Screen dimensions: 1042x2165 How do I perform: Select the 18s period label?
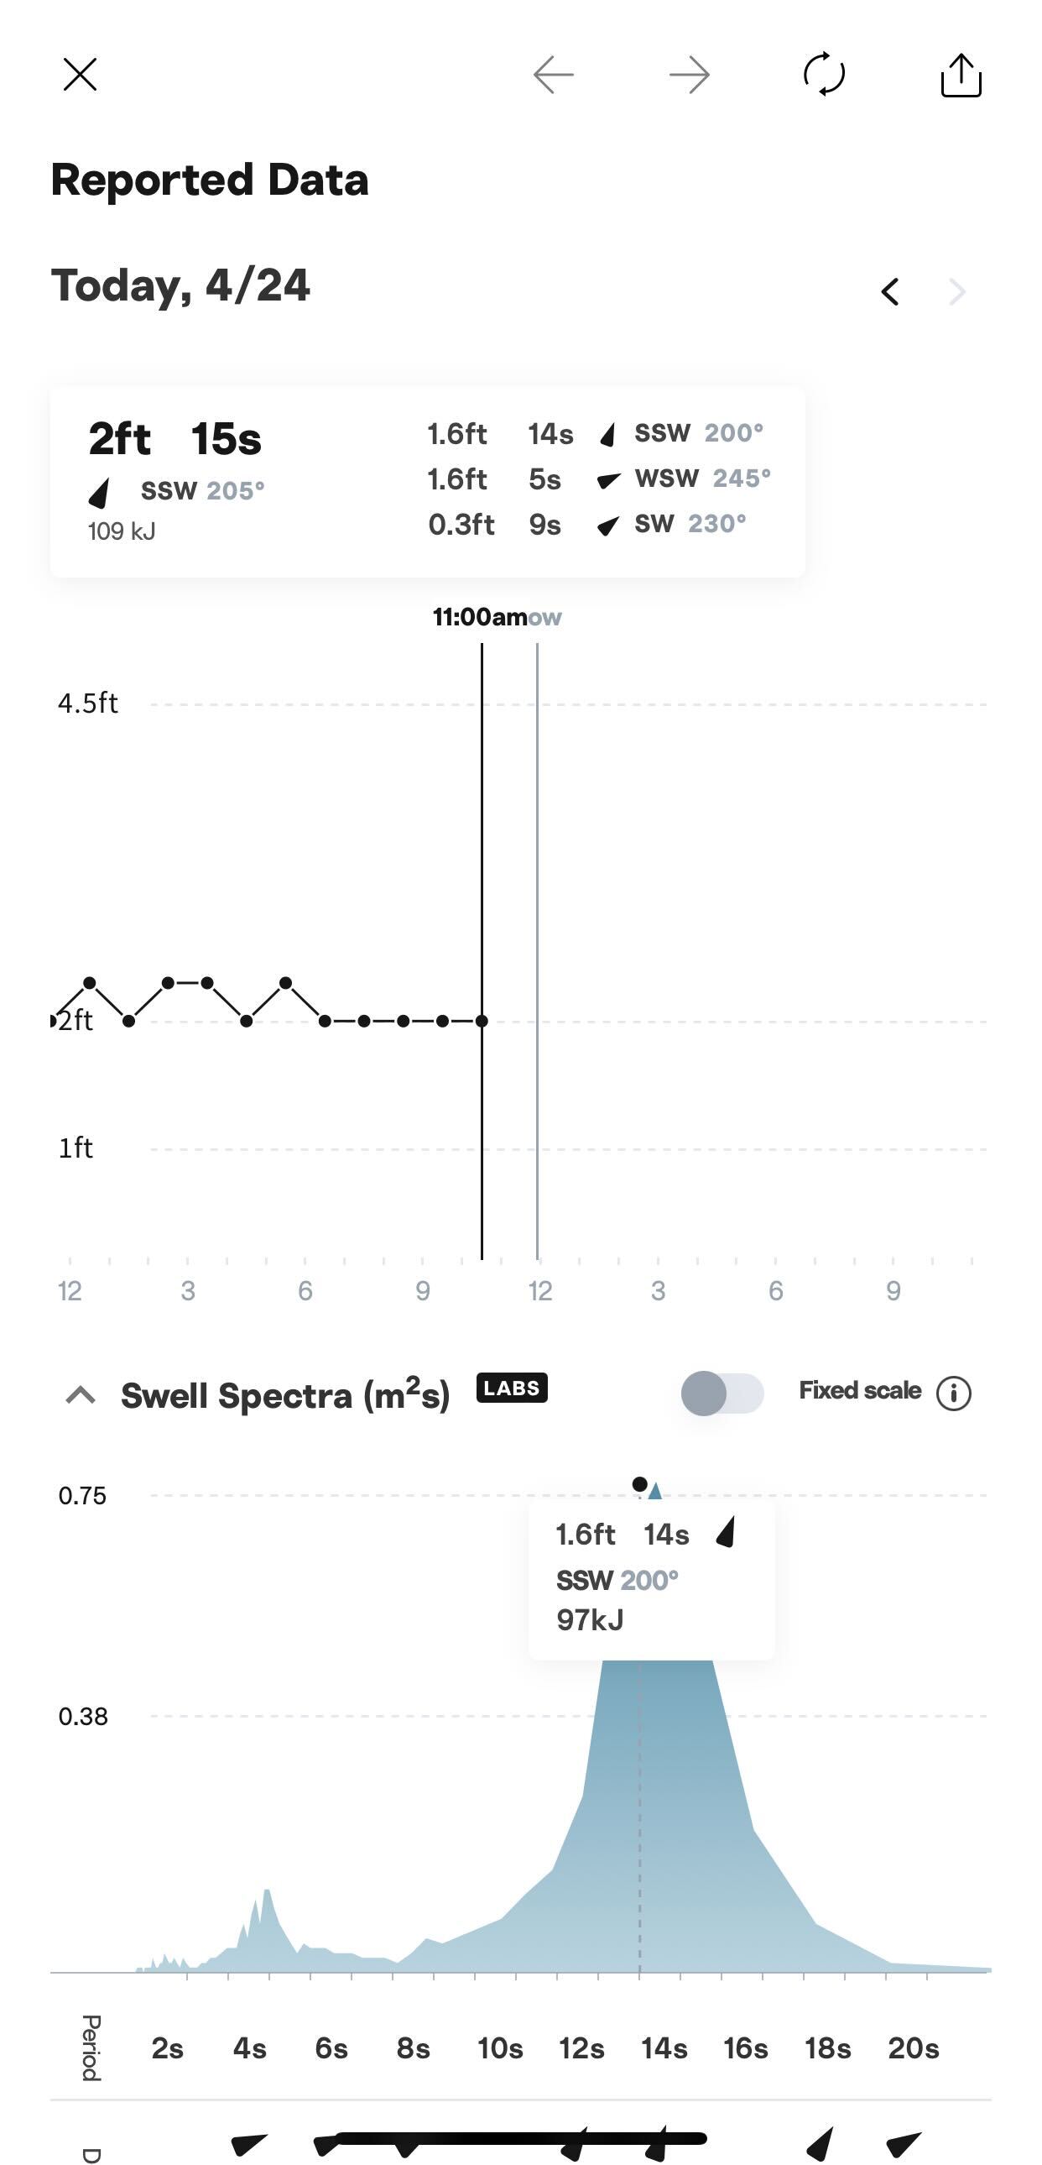pyautogui.click(x=828, y=2048)
